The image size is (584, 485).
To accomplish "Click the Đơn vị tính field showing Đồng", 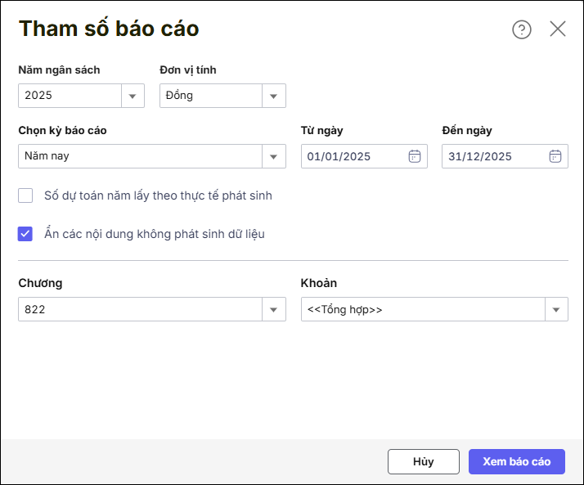I will [210, 96].
